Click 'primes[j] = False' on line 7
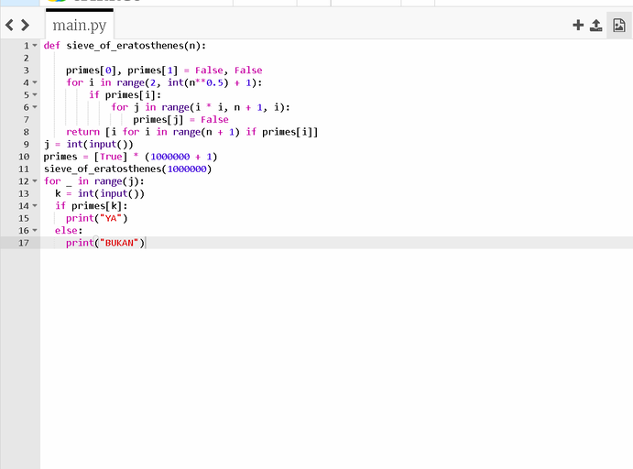The height and width of the screenshot is (469, 633). click(x=180, y=119)
